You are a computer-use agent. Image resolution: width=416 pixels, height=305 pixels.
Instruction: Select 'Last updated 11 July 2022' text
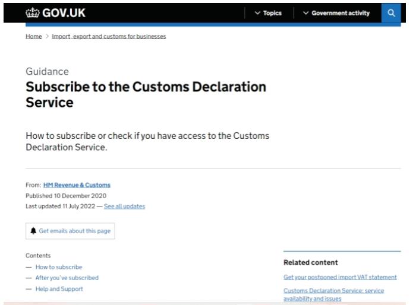60,206
